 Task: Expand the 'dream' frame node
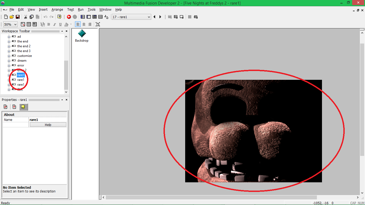(9, 61)
